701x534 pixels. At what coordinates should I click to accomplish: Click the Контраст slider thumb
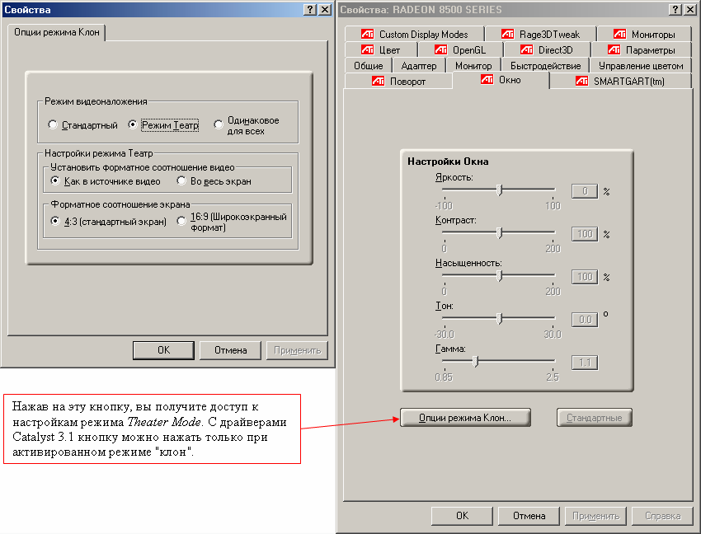click(500, 233)
